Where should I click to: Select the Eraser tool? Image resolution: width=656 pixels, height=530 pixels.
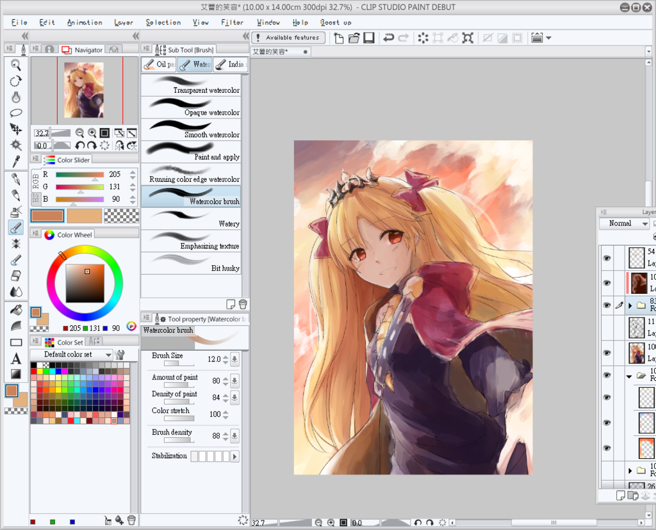[x=16, y=276]
